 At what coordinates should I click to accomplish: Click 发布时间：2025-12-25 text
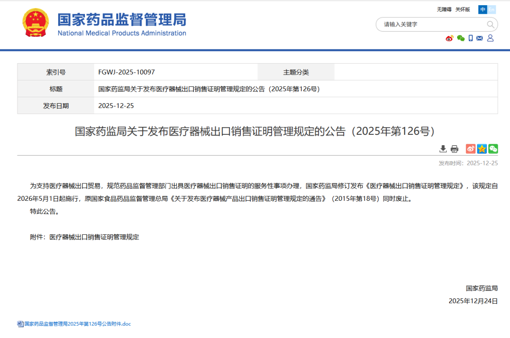click(x=468, y=163)
